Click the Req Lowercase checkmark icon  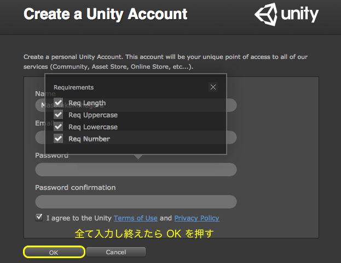coord(58,127)
